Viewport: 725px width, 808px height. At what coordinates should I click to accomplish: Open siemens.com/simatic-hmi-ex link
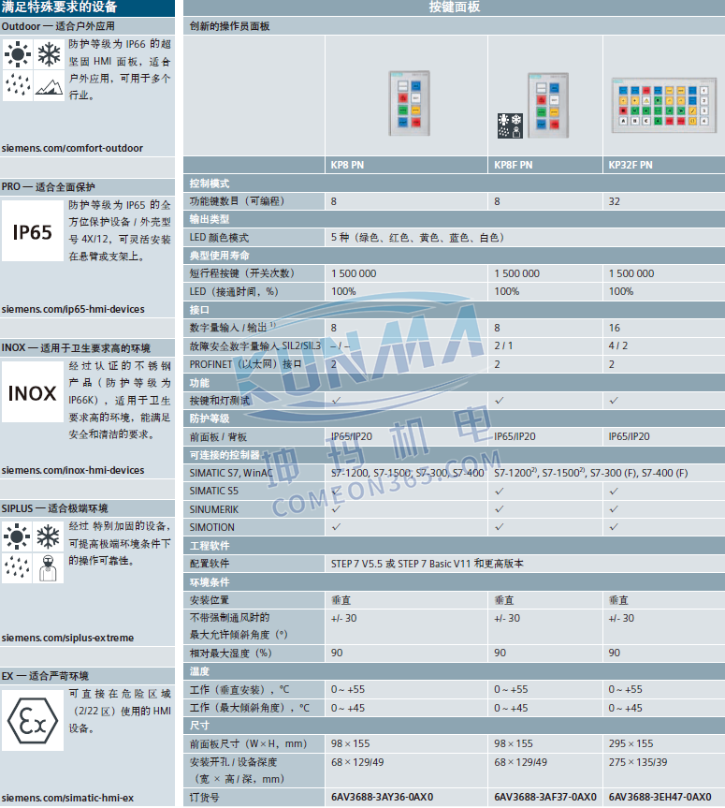point(67,798)
